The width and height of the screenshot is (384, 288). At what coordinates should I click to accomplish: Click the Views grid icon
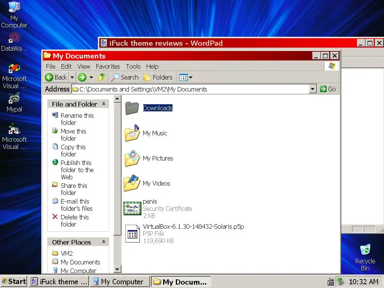point(183,77)
